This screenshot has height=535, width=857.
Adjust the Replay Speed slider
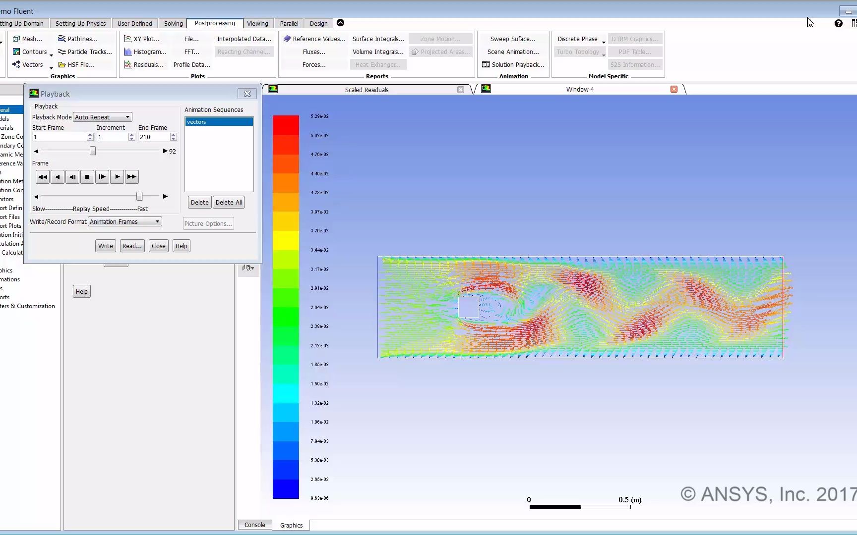[139, 196]
